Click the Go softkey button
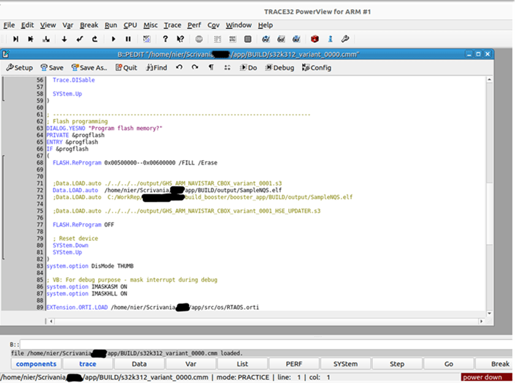This screenshot has width=515, height=383. [449, 364]
